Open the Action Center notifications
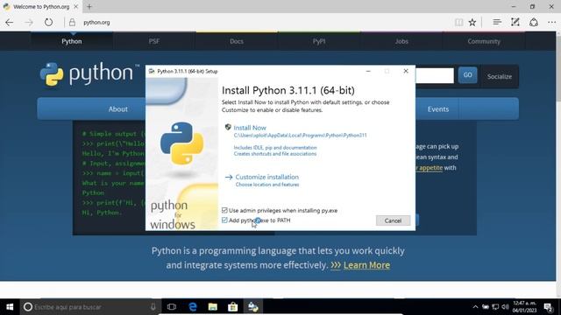Viewport: 561px width, 315px height. pos(549,307)
